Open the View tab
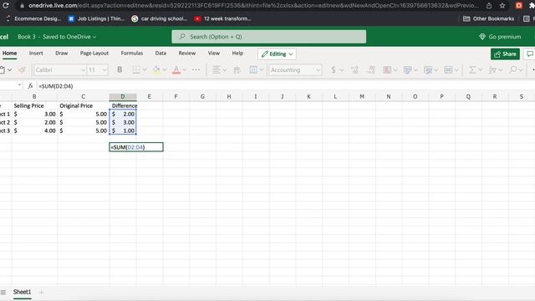The width and height of the screenshot is (535, 301). click(x=214, y=54)
